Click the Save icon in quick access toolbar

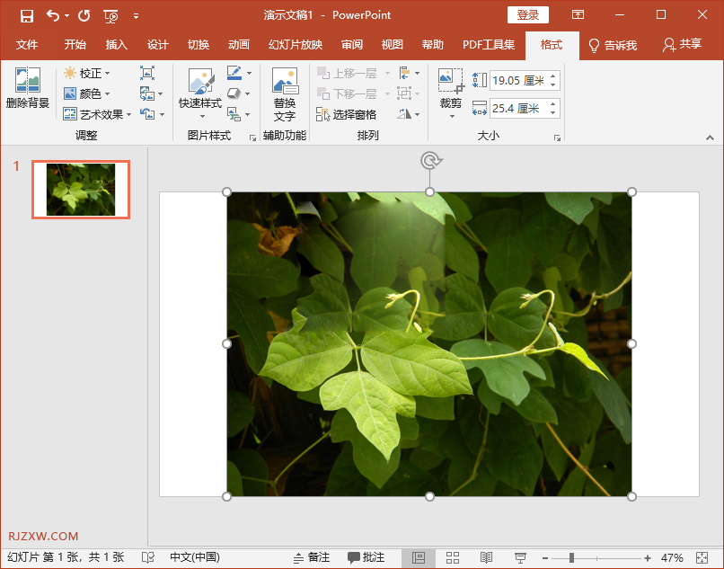click(27, 15)
